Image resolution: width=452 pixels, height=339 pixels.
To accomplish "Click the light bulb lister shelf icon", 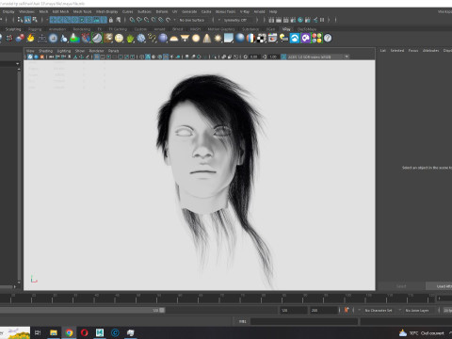I will (x=283, y=39).
